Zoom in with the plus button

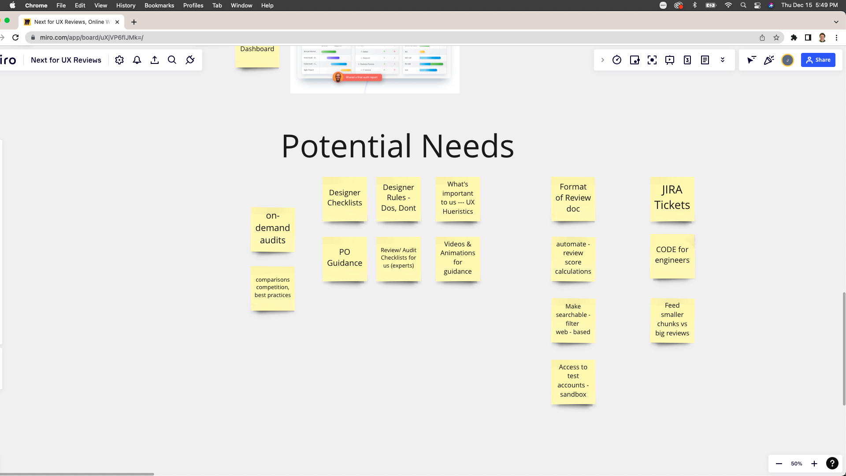[x=814, y=464]
